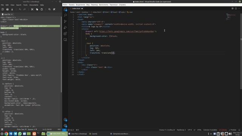The width and height of the screenshot is (242, 136).
Task: Open the Tools menu in text editor
Action: (25, 5)
